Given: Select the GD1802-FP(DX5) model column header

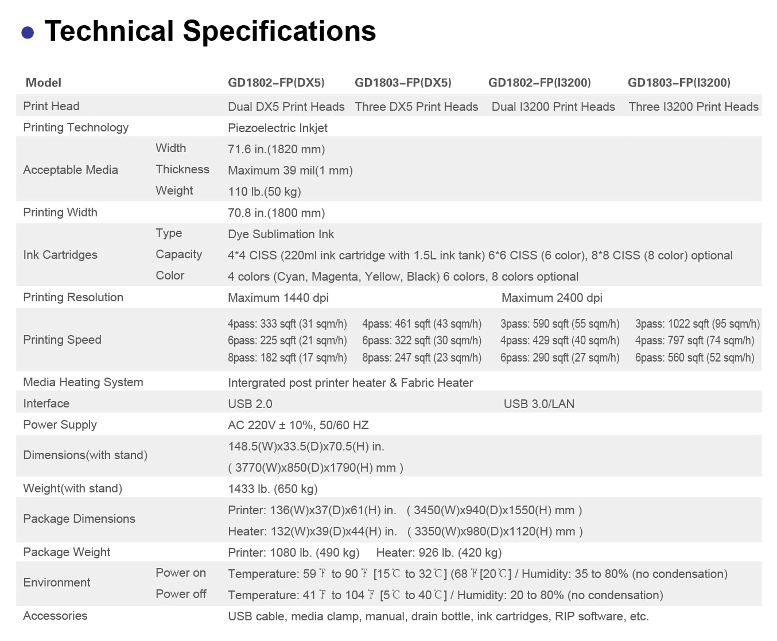Looking at the screenshot, I should point(276,83).
